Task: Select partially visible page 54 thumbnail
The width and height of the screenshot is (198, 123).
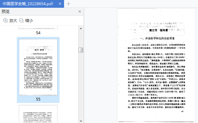Action: (x=38, y=27)
